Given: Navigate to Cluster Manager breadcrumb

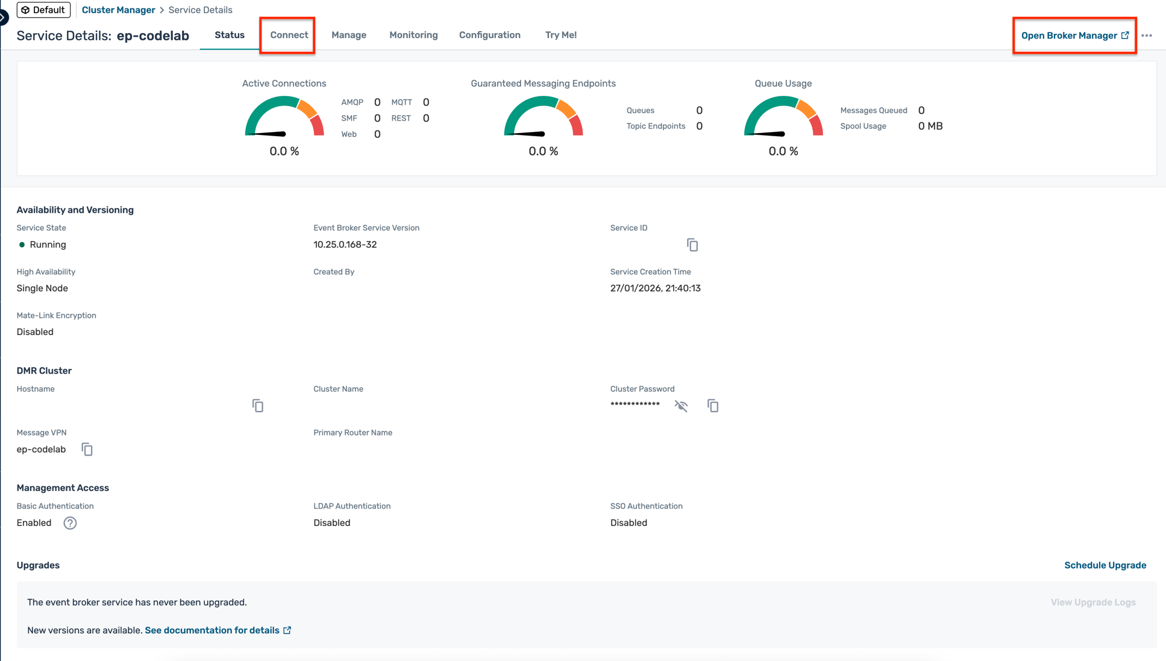Looking at the screenshot, I should coord(118,10).
